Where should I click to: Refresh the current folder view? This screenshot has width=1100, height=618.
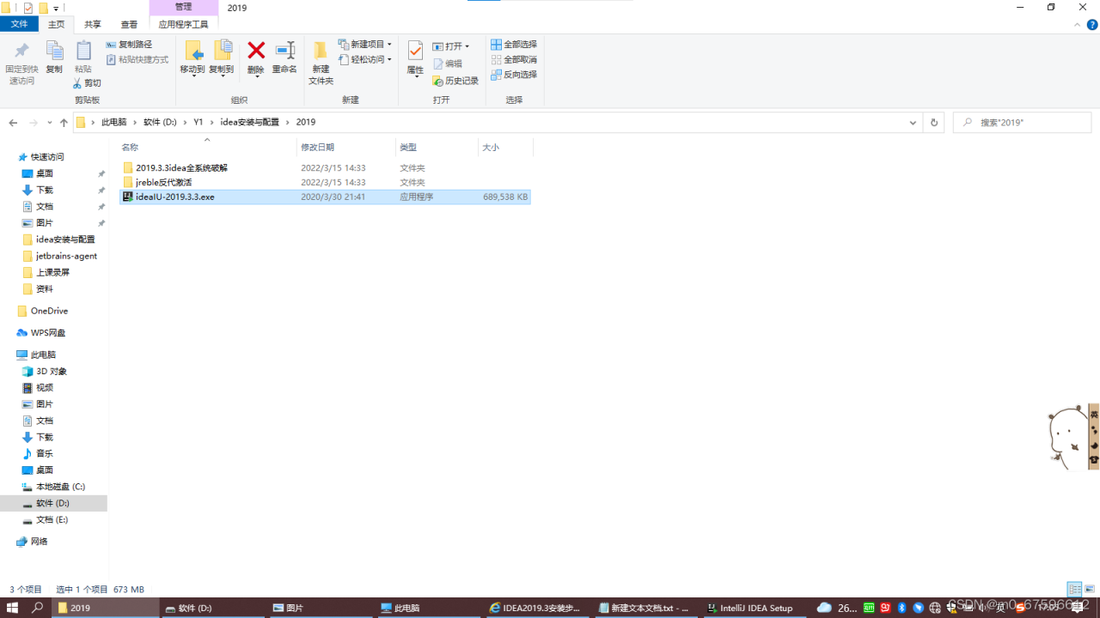(x=934, y=123)
